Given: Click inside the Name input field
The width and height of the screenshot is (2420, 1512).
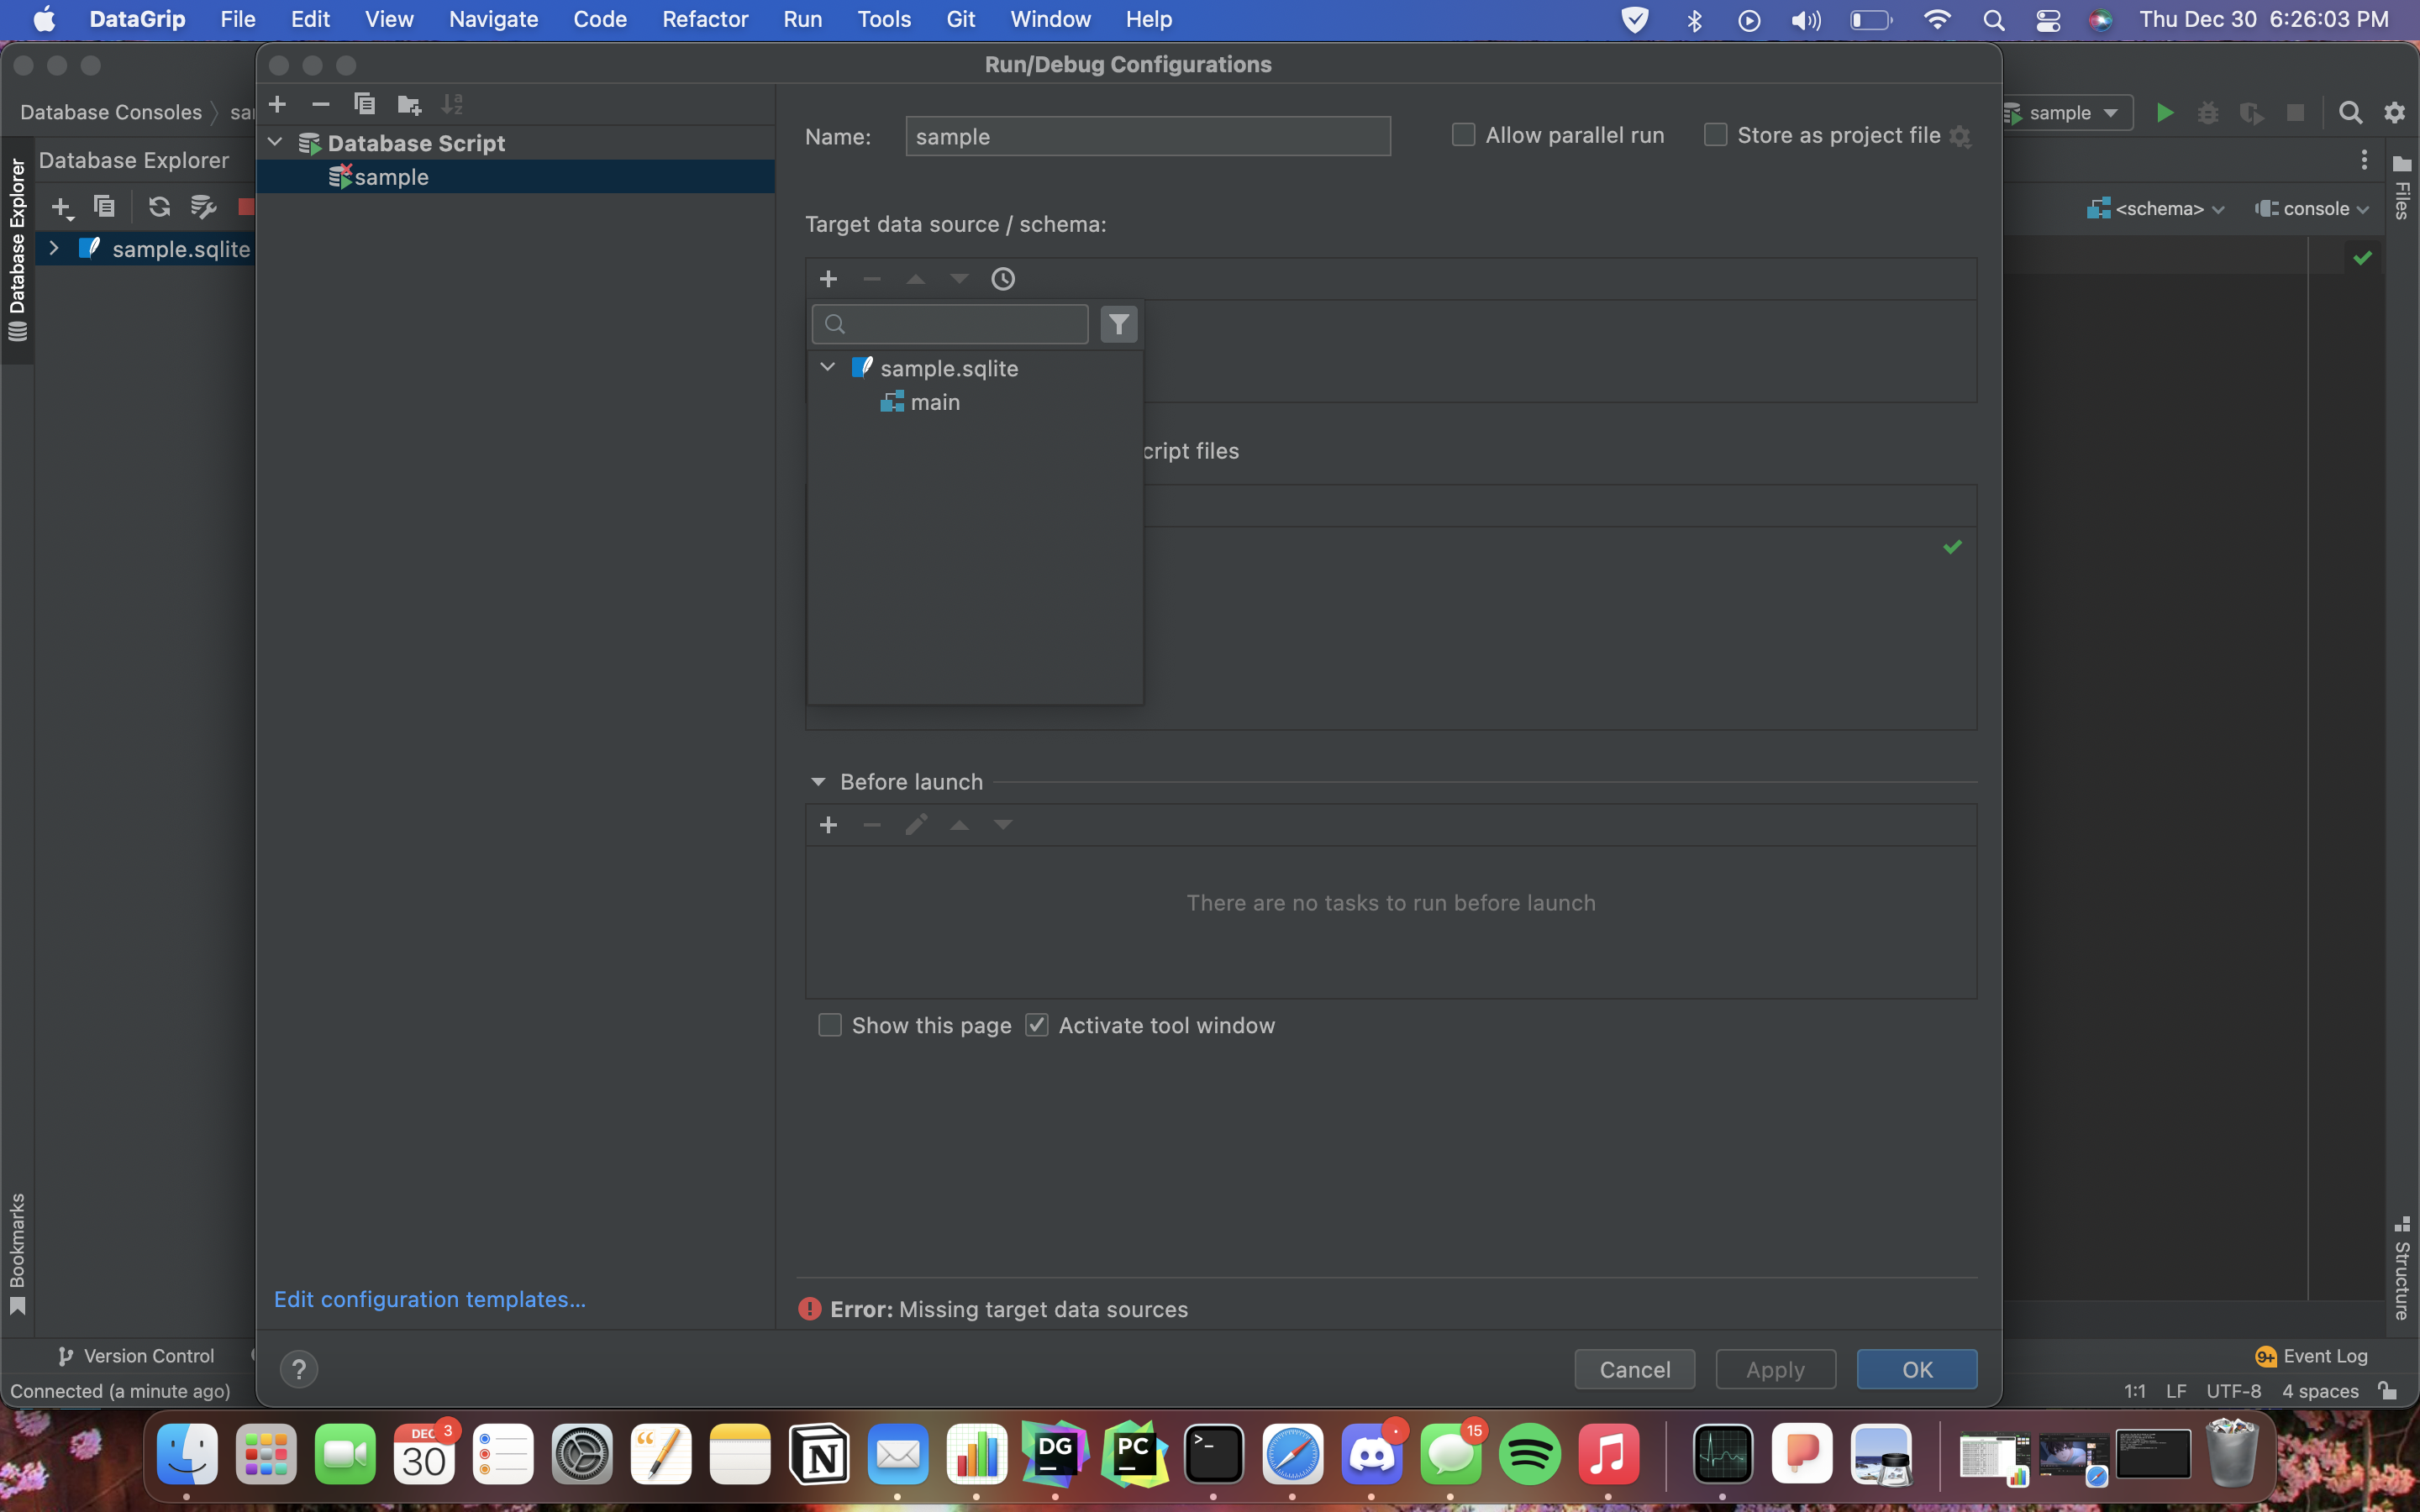Looking at the screenshot, I should [x=1147, y=136].
